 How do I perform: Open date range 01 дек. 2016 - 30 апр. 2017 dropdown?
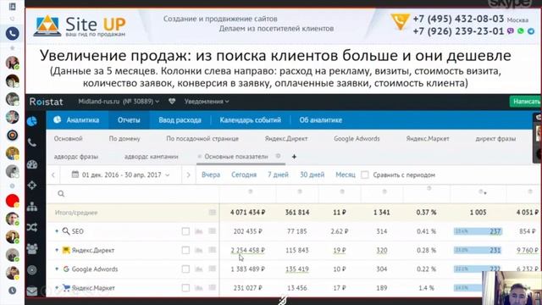[120, 175]
